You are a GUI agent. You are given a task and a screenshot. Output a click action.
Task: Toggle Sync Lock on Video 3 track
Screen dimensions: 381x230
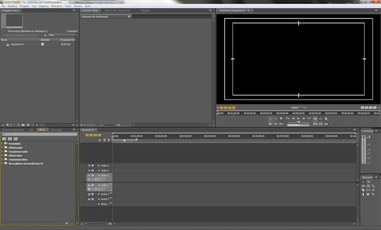tap(92, 166)
